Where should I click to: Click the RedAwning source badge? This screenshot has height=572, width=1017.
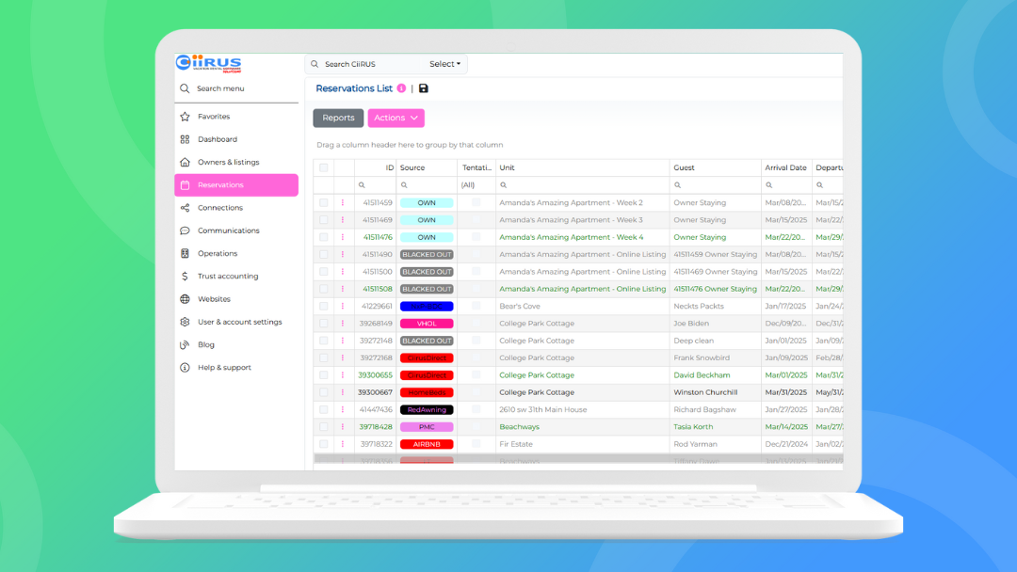click(x=427, y=409)
